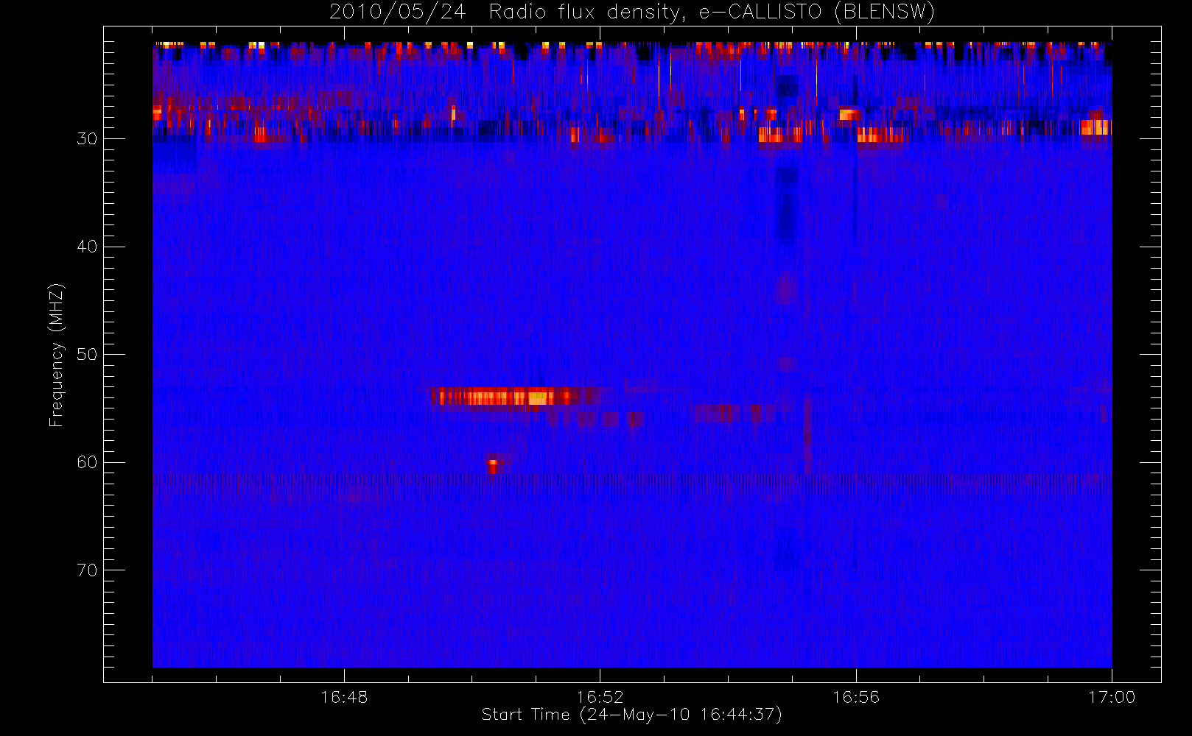1192x736 pixels.
Task: Click the 70 frequency tick label
Action: (x=87, y=570)
